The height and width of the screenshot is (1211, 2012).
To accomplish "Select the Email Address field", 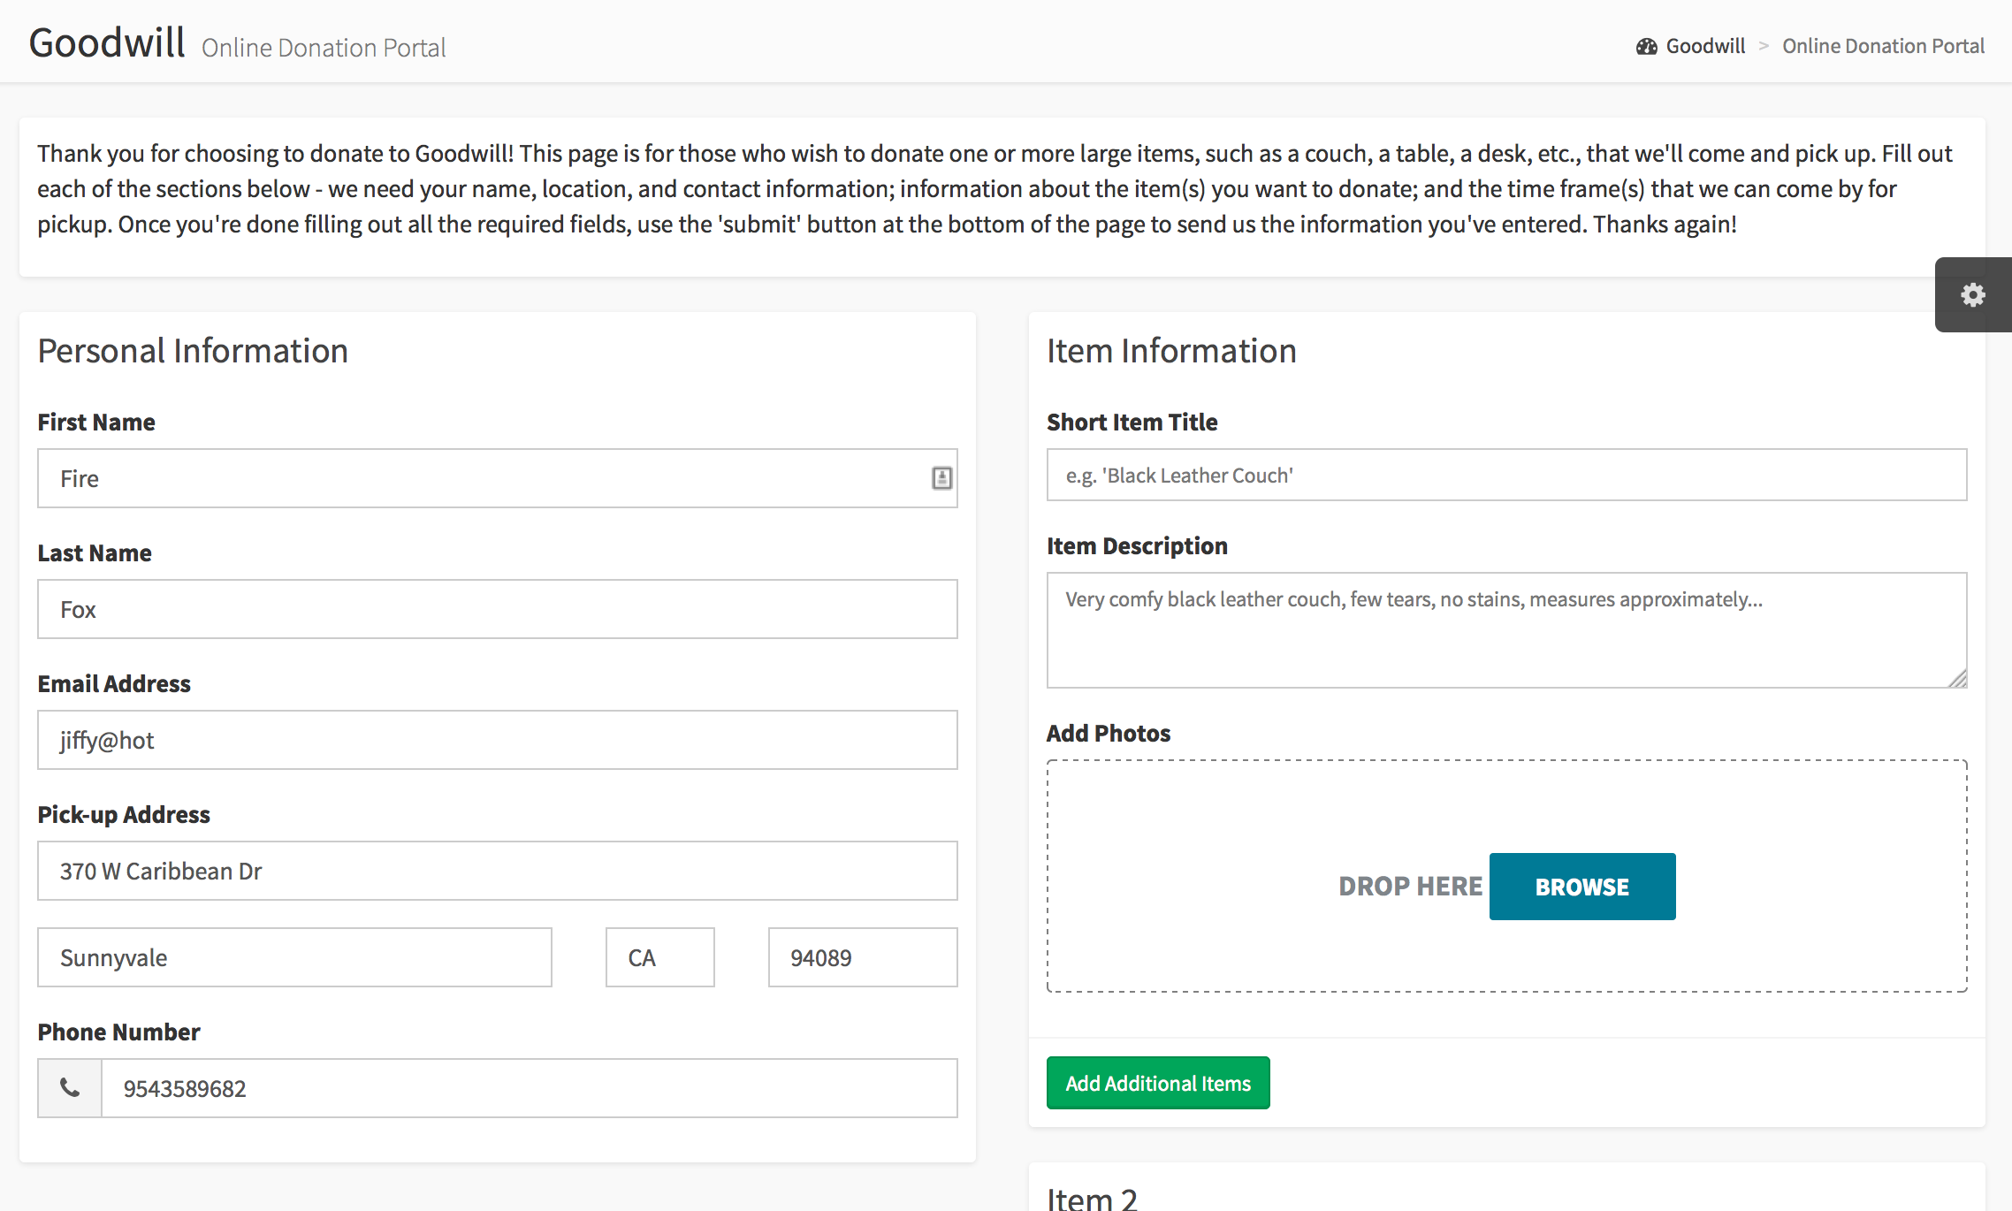I will click(497, 740).
